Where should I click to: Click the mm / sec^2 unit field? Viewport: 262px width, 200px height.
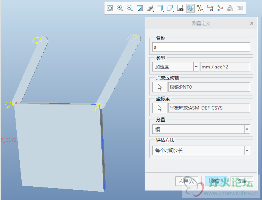(x=225, y=67)
